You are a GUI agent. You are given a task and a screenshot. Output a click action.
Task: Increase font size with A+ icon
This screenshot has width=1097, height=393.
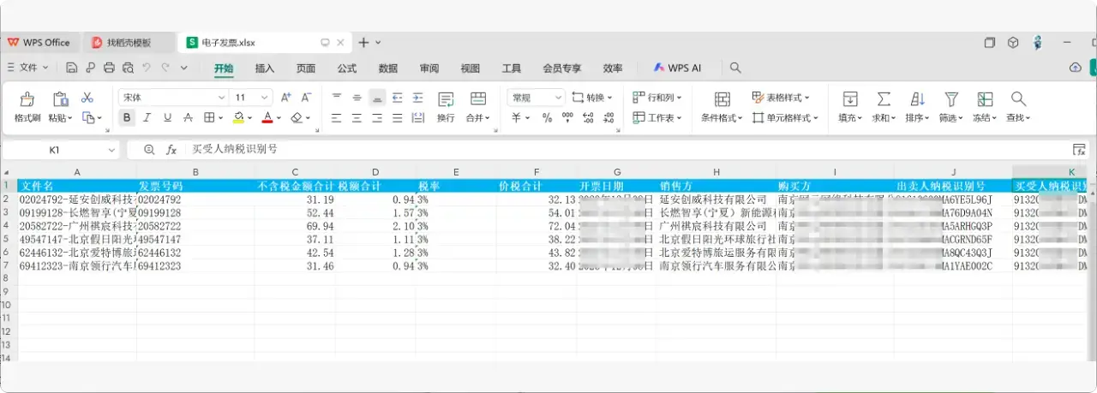point(286,98)
